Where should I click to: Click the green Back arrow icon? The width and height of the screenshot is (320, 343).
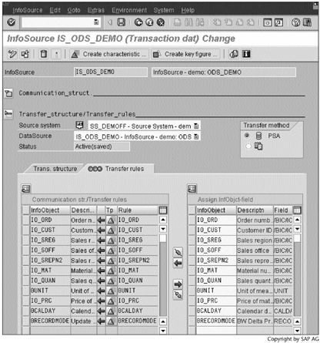coord(138,22)
